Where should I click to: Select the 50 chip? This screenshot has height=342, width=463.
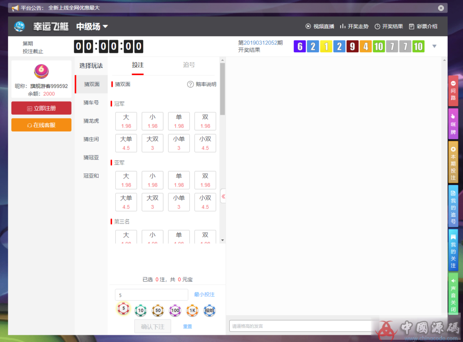(158, 310)
